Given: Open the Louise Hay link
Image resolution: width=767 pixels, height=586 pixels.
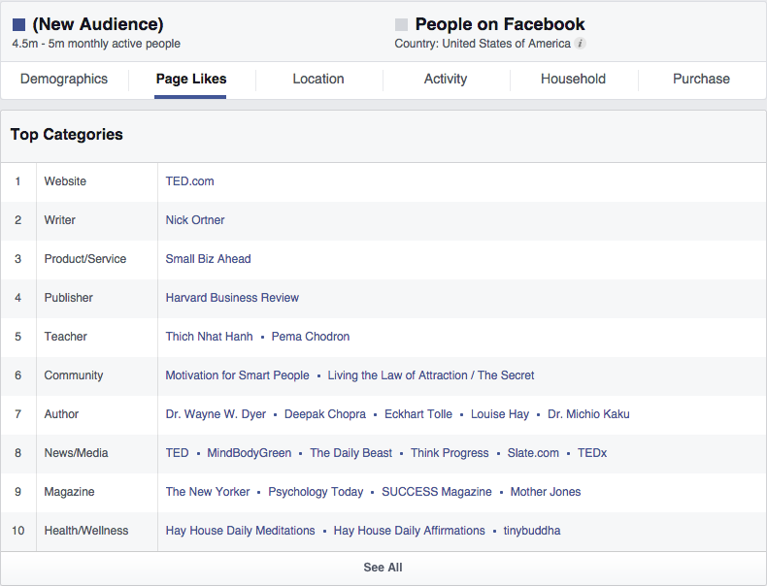Looking at the screenshot, I should click(500, 414).
